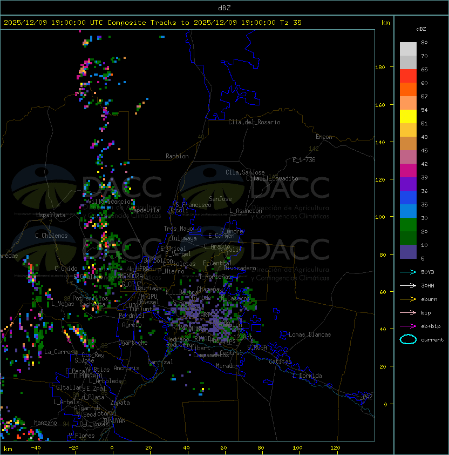449x455 pixels.
Task: Pick the blue 35 dBZ swatch
Action: tap(408, 198)
